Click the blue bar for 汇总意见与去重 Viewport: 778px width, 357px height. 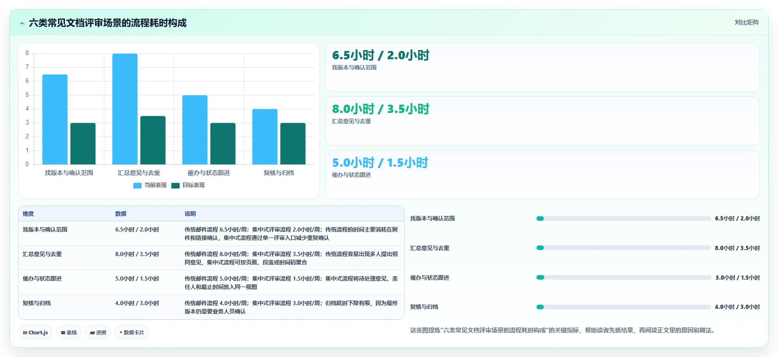(x=125, y=109)
